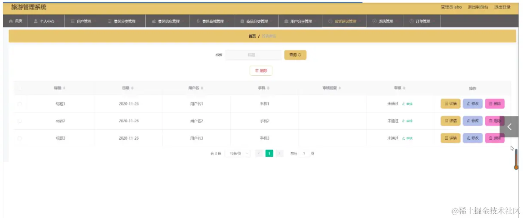Click the 旅游管理系统 title
Image resolution: width=523 pixels, height=218 pixels.
pos(29,7)
